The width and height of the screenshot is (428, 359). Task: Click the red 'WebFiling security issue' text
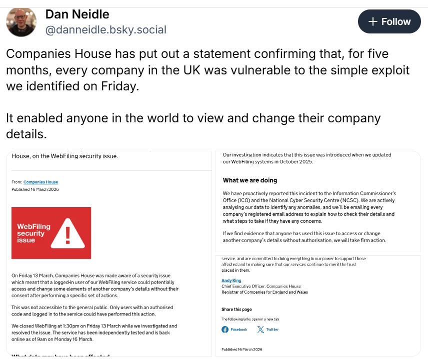(33, 233)
